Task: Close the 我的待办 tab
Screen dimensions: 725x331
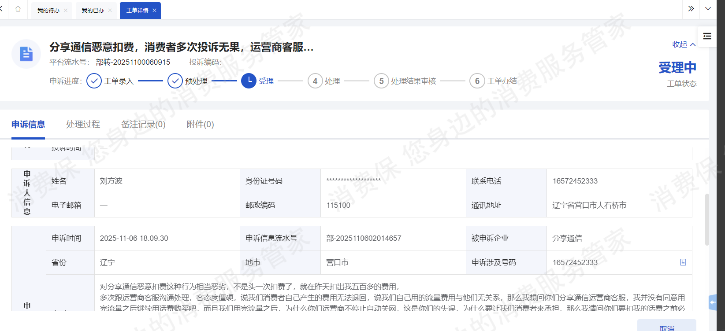Action: (66, 11)
